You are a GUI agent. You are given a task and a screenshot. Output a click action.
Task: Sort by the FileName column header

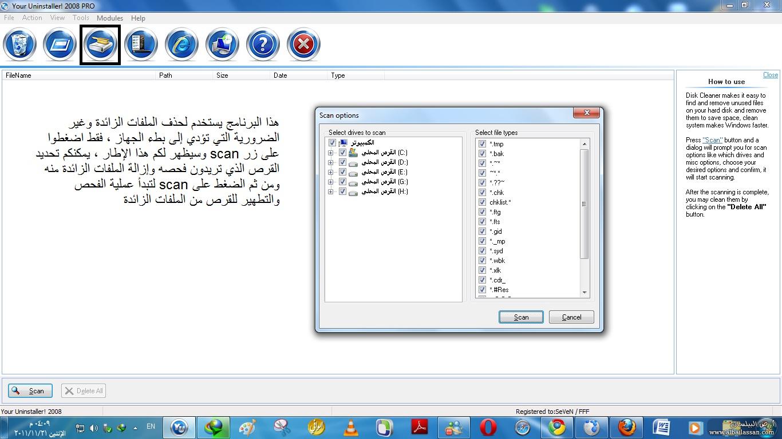coord(79,75)
